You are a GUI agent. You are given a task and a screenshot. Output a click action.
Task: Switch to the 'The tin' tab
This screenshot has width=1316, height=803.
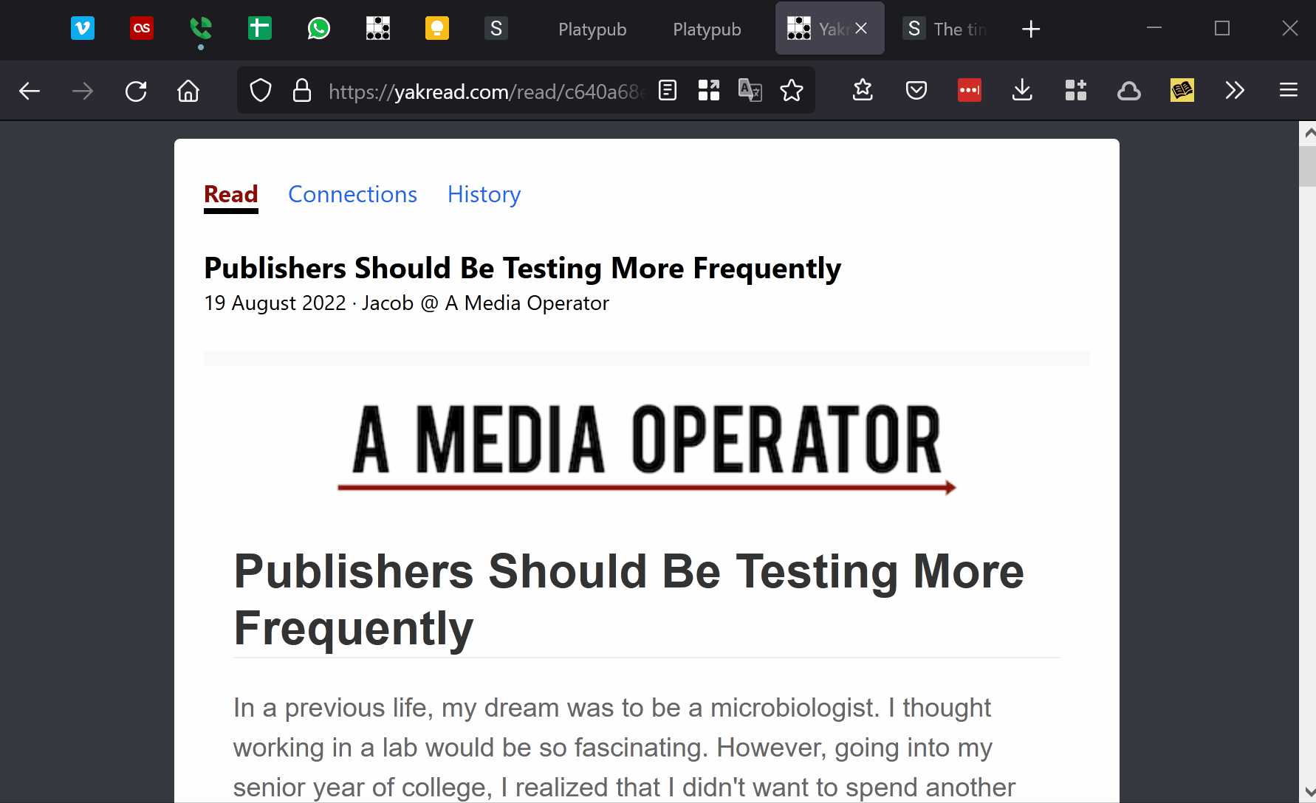[x=947, y=29]
